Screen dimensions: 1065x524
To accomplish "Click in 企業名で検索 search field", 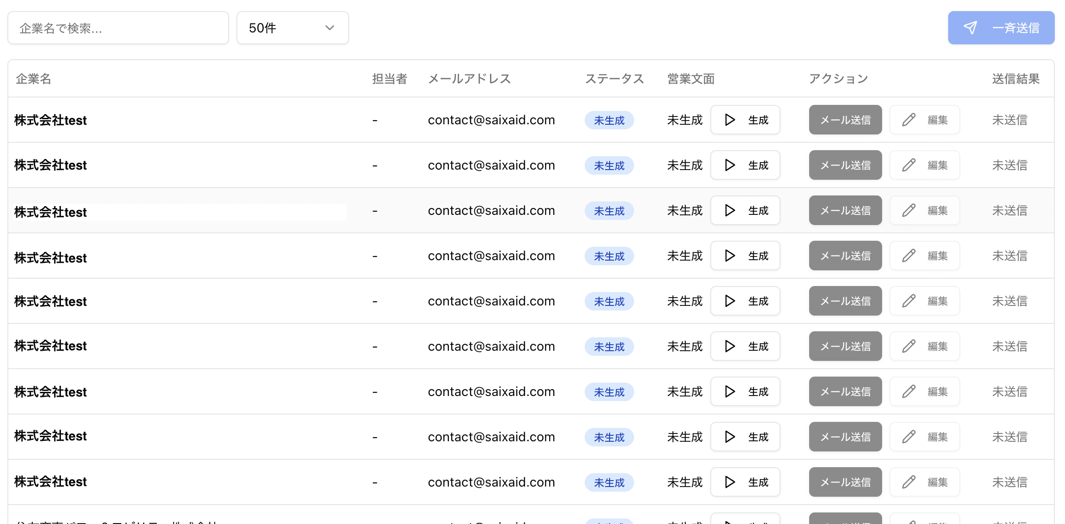I will (118, 28).
